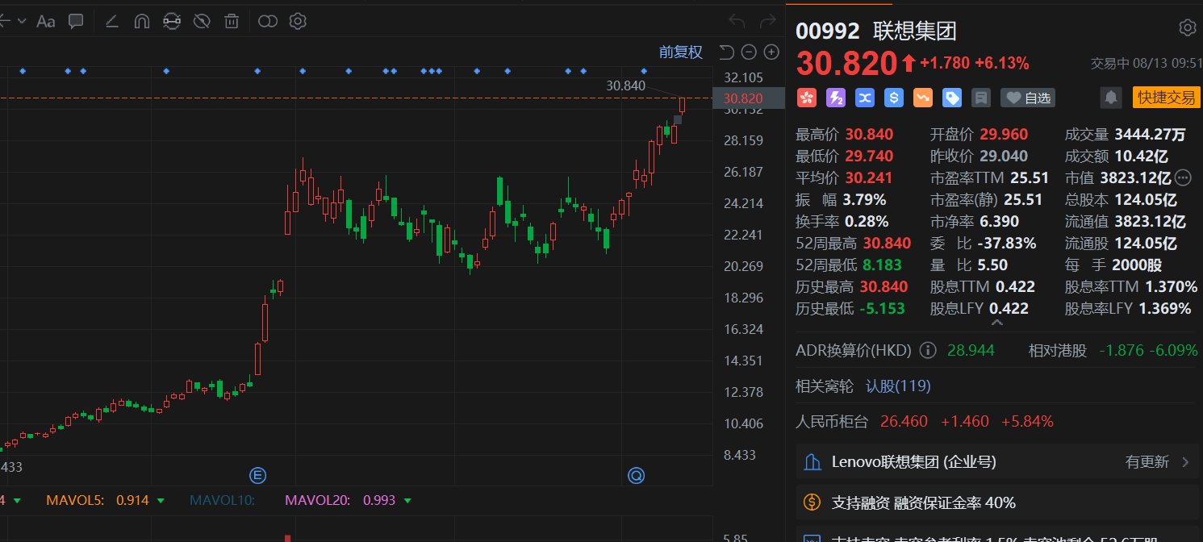Add stock to 自选 watchlist
Viewport: 1203px width, 542px height.
tap(1027, 98)
